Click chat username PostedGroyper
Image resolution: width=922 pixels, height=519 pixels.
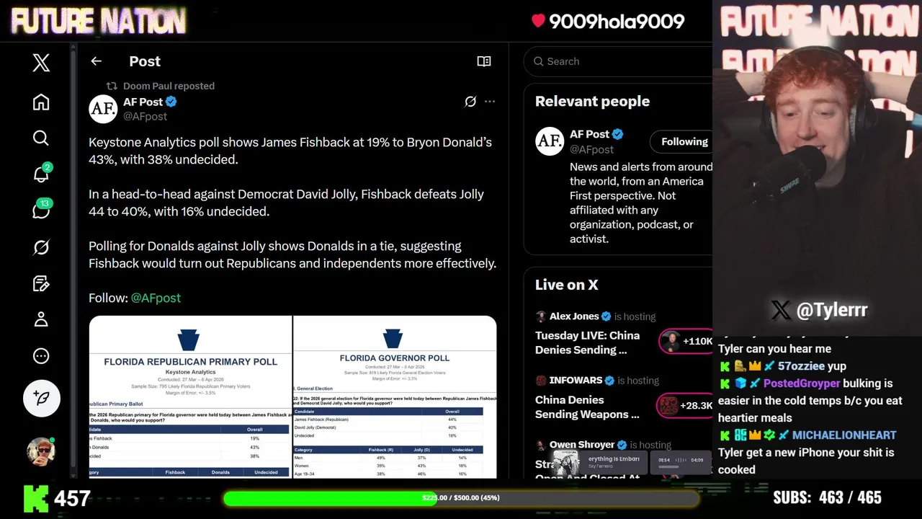click(802, 383)
